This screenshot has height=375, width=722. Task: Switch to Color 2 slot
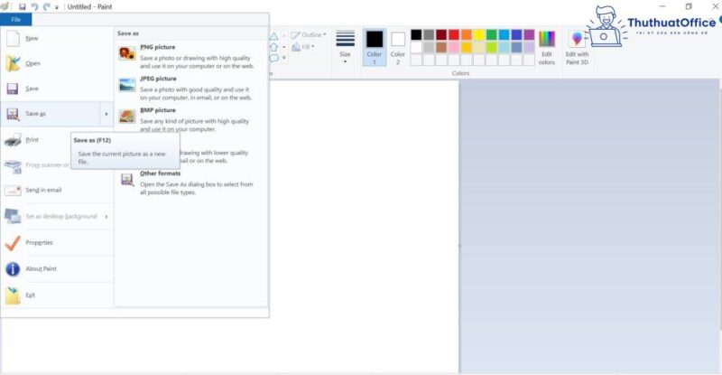[397, 45]
